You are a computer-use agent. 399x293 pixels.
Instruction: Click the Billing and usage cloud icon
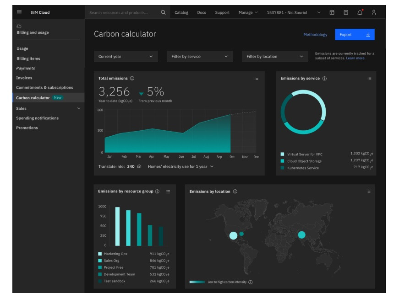19,26
